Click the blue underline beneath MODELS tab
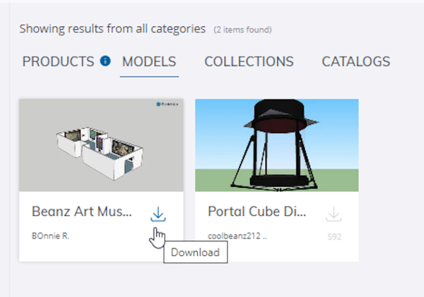Screen dimensions: 424x297 [149, 76]
